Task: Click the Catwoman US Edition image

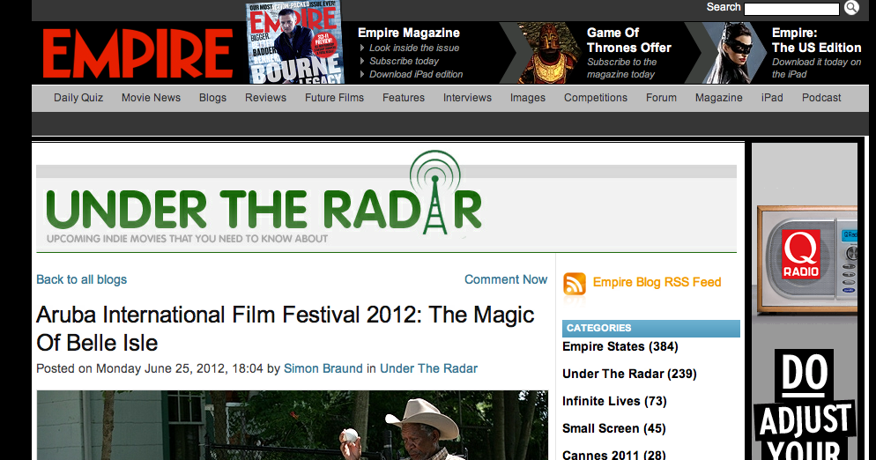Action: tap(733, 53)
